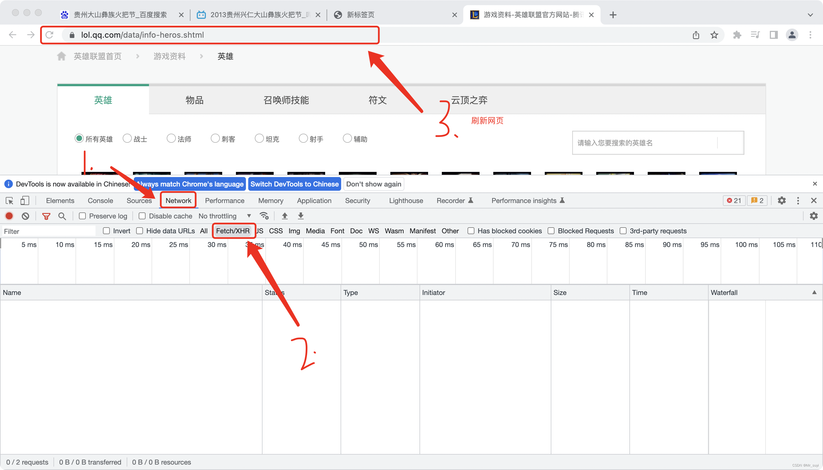Switch to the 新标签页 browser tab

(x=394, y=15)
